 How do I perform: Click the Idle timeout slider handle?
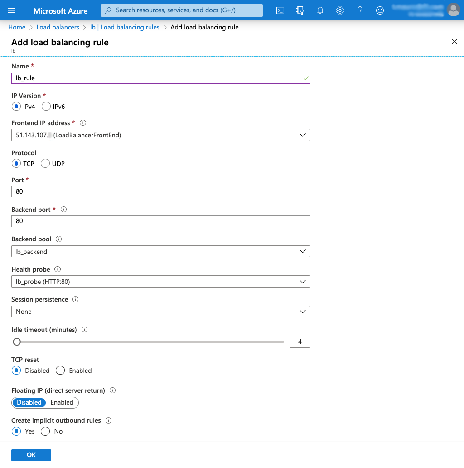17,341
